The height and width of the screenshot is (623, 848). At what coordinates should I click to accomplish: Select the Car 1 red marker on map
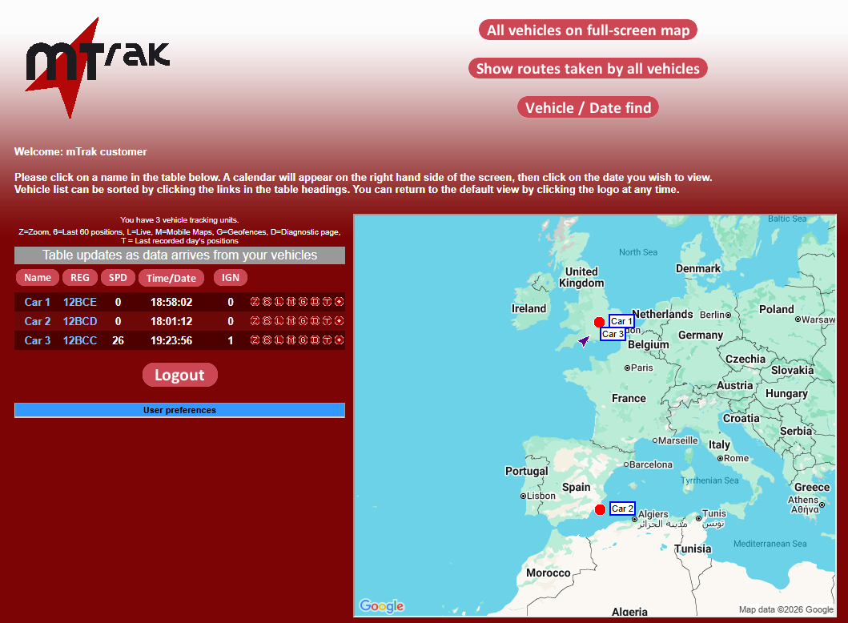(599, 323)
